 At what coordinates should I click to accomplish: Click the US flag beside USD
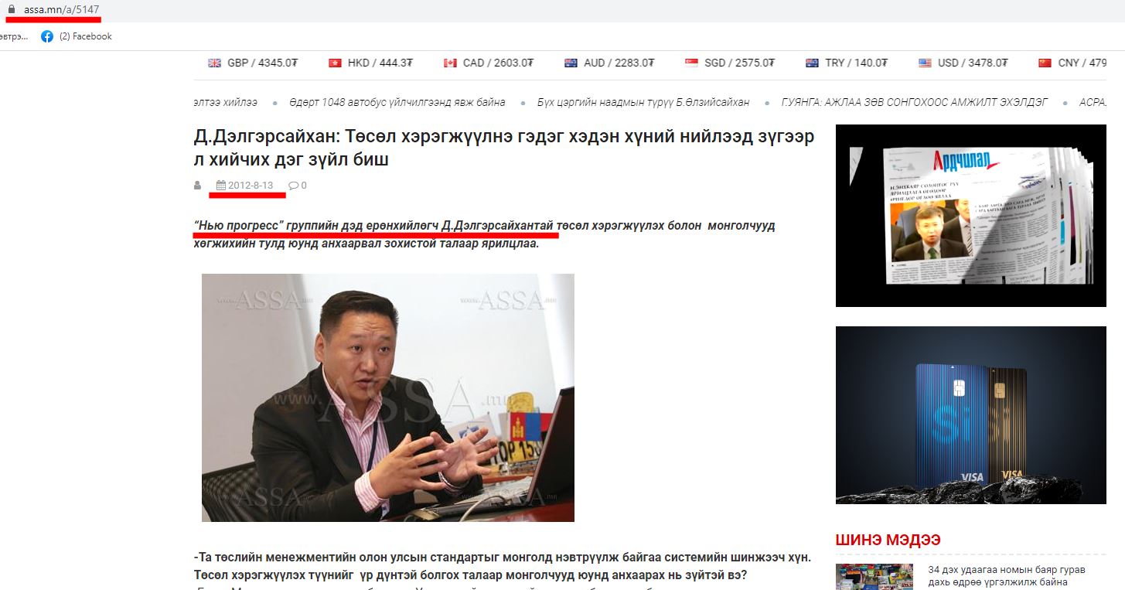coord(925,63)
